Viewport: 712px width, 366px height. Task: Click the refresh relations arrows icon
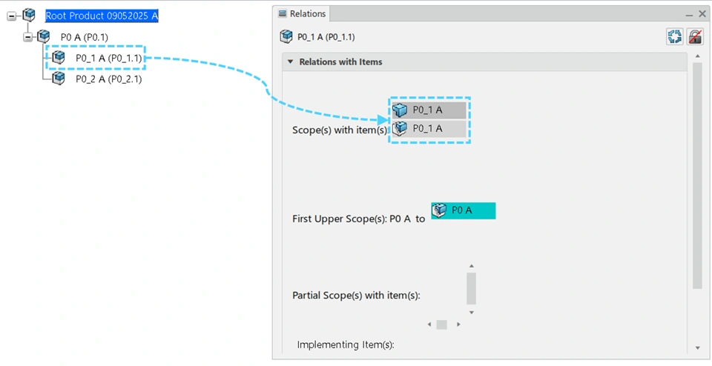(674, 37)
